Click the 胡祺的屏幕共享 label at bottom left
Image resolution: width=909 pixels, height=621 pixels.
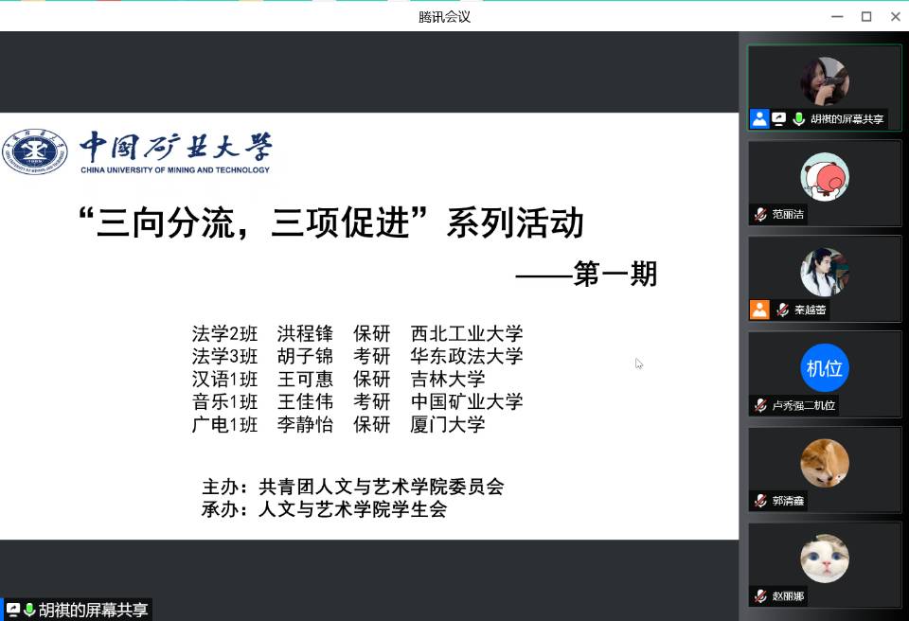click(x=93, y=611)
